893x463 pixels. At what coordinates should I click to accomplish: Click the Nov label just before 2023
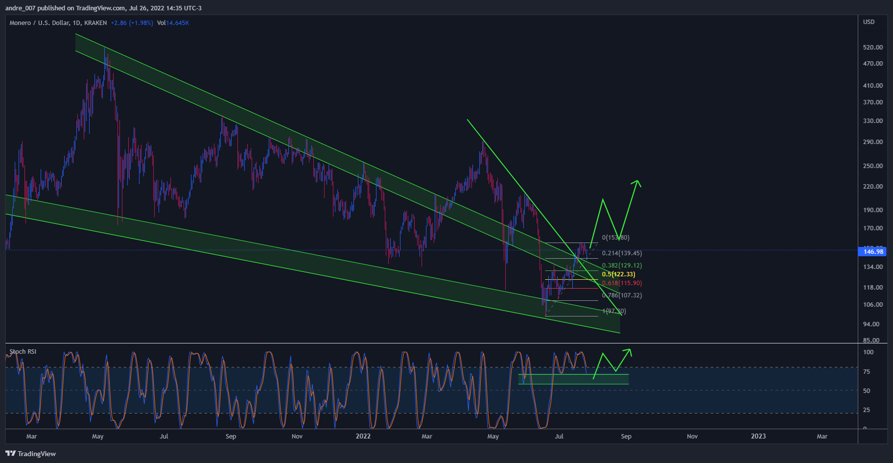(x=692, y=437)
